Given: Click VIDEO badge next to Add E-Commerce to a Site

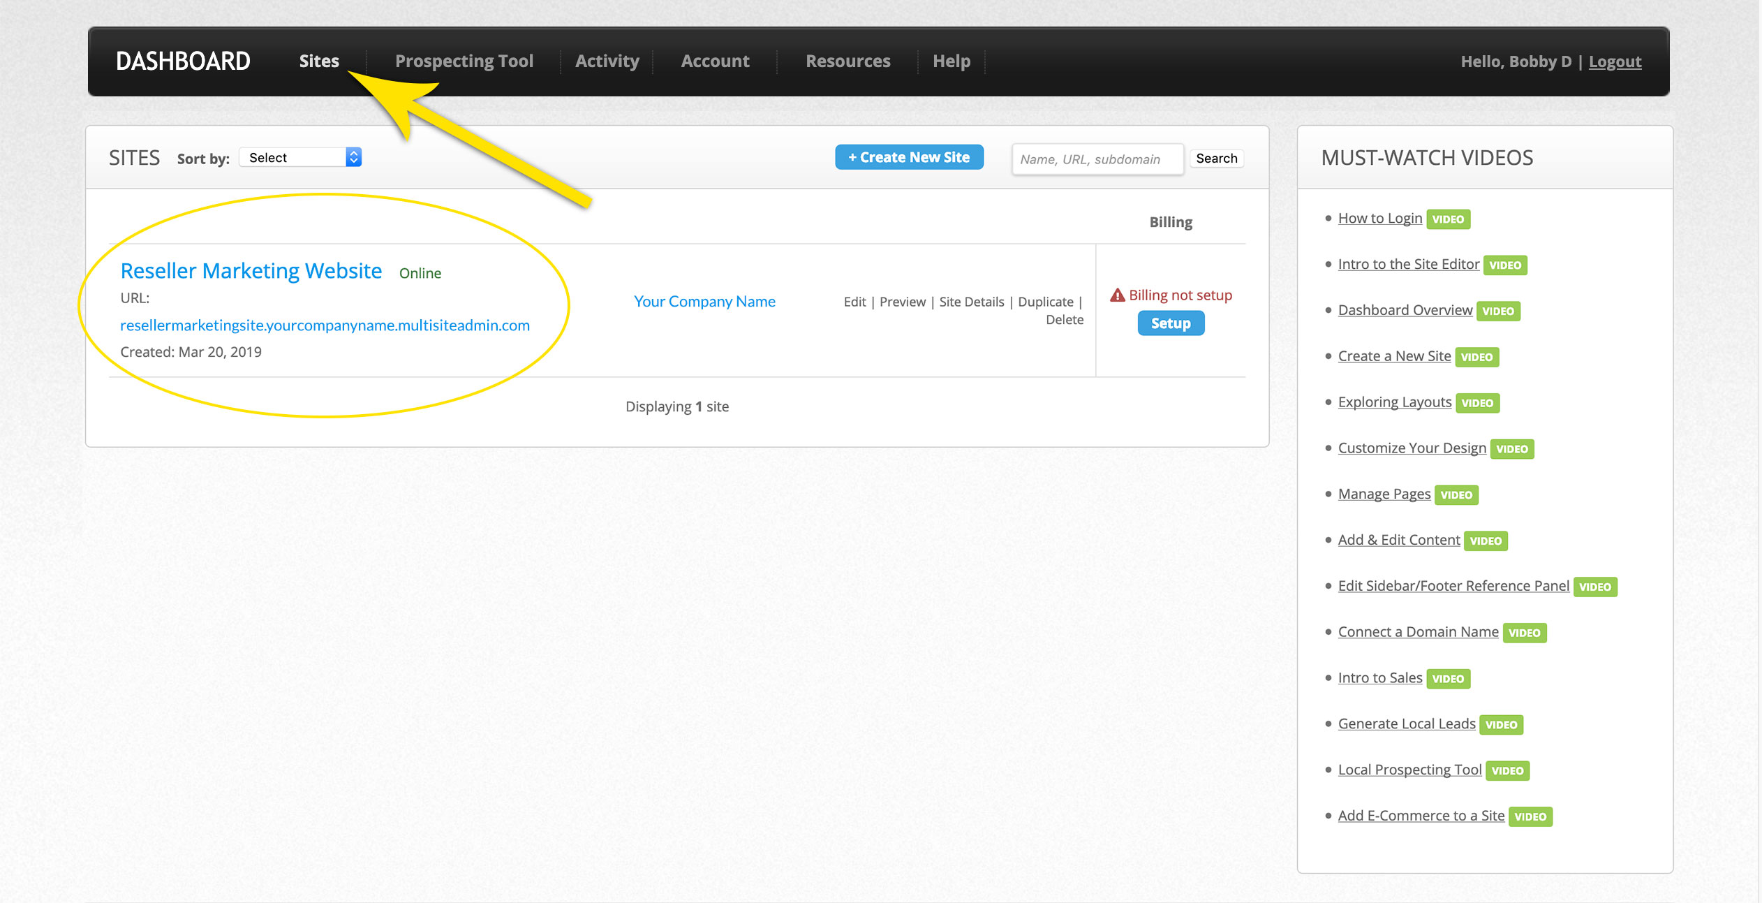Looking at the screenshot, I should click(1531, 817).
